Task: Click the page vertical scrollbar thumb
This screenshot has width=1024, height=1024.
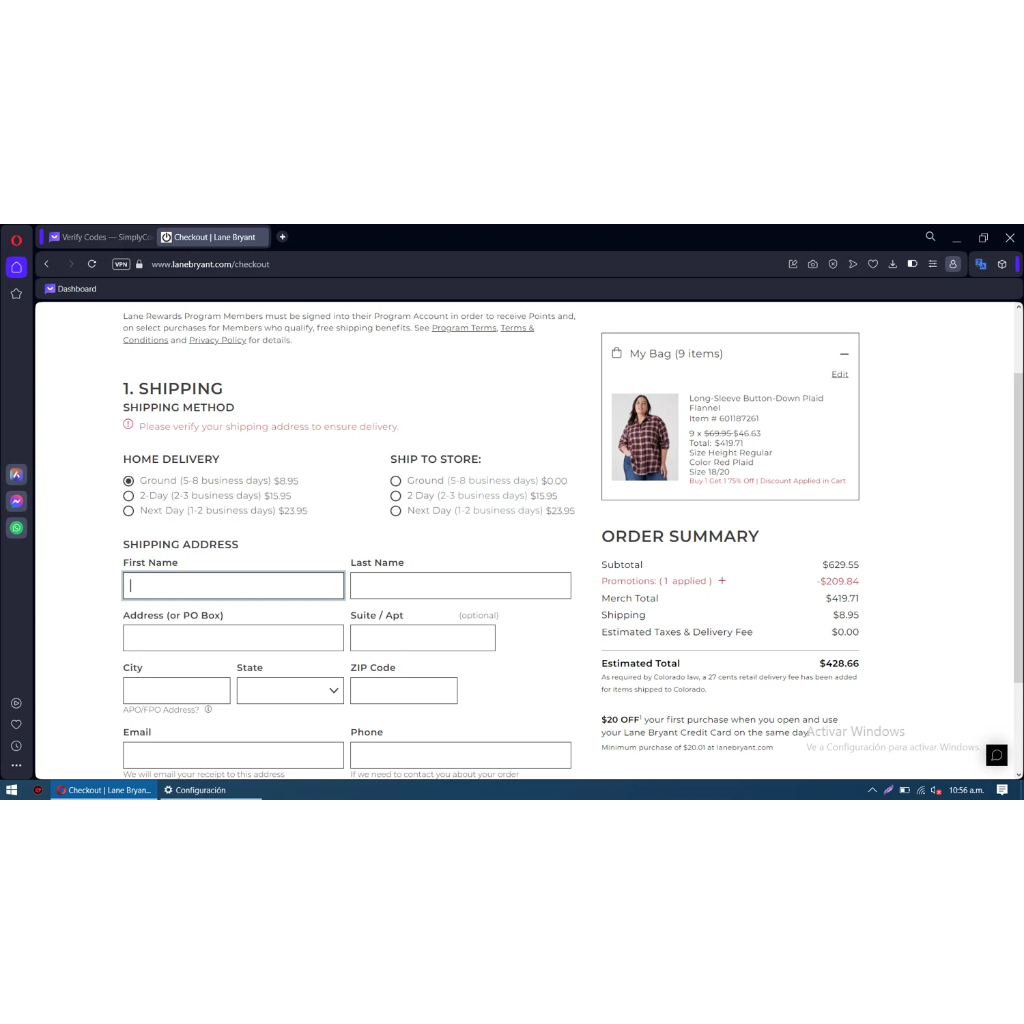Action: pyautogui.click(x=1018, y=527)
